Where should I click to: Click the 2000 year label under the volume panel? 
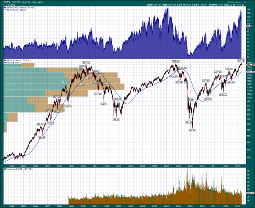(x=83, y=206)
